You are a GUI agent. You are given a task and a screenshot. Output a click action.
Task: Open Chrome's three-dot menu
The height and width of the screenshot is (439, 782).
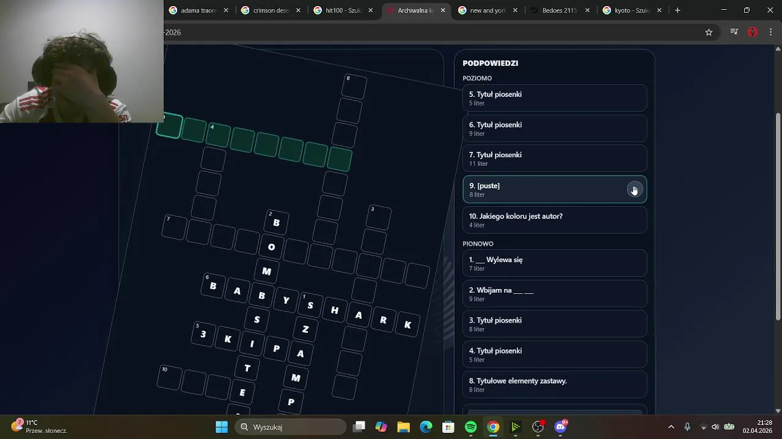[770, 32]
